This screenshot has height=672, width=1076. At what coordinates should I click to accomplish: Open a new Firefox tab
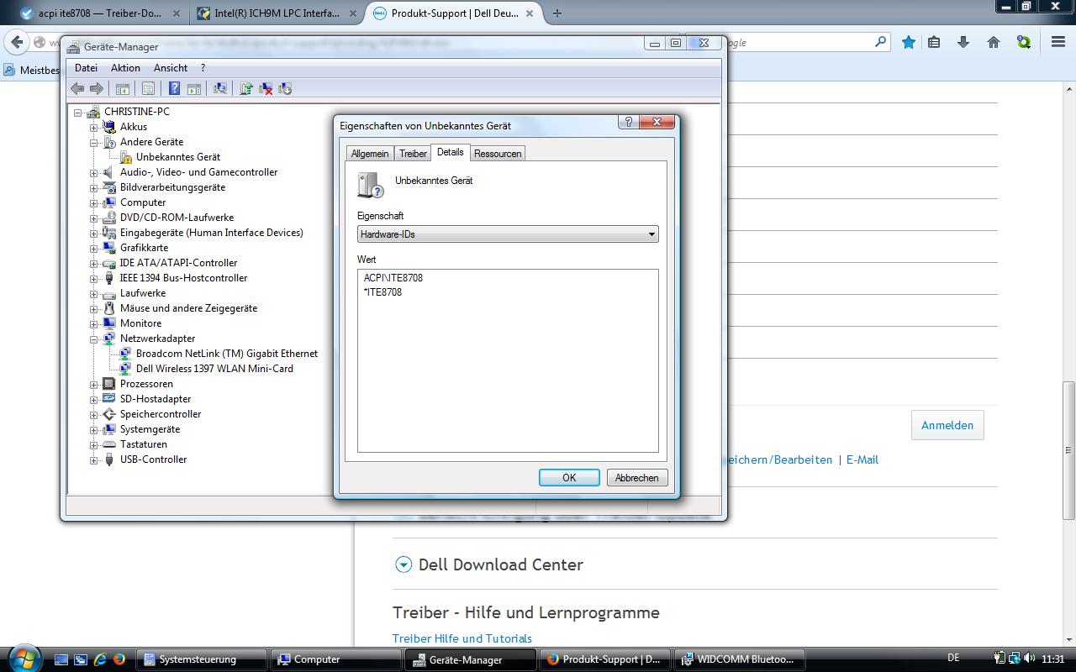pyautogui.click(x=556, y=13)
